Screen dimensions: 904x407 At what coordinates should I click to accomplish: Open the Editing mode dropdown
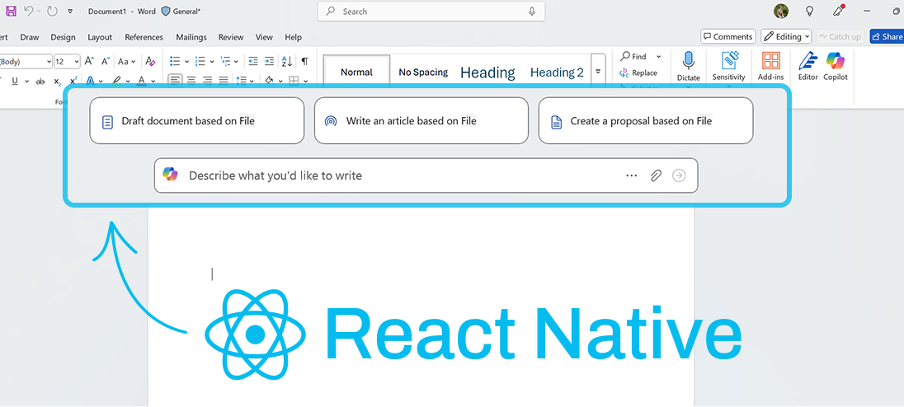click(x=786, y=36)
